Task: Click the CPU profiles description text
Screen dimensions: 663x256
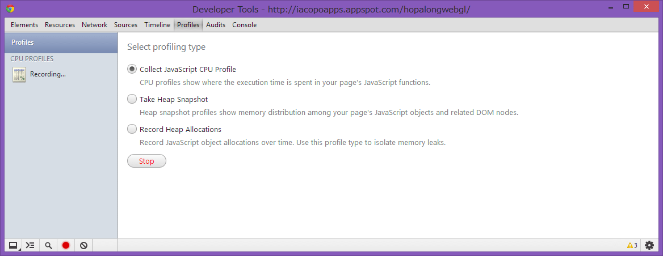Action: point(285,83)
